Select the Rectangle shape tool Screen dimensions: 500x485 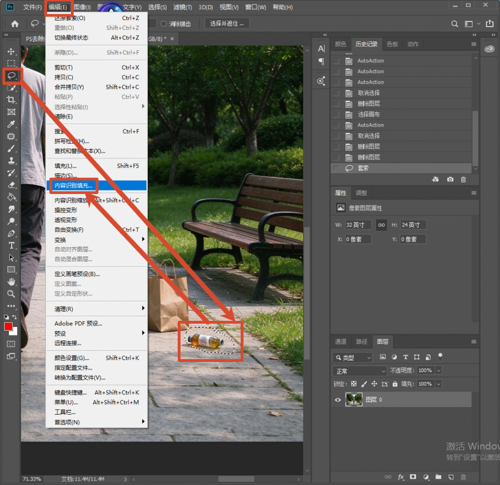tap(11, 270)
